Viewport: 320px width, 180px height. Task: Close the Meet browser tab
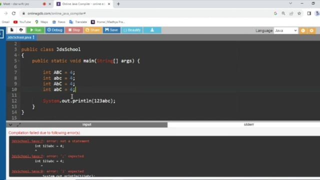[x=50, y=4]
